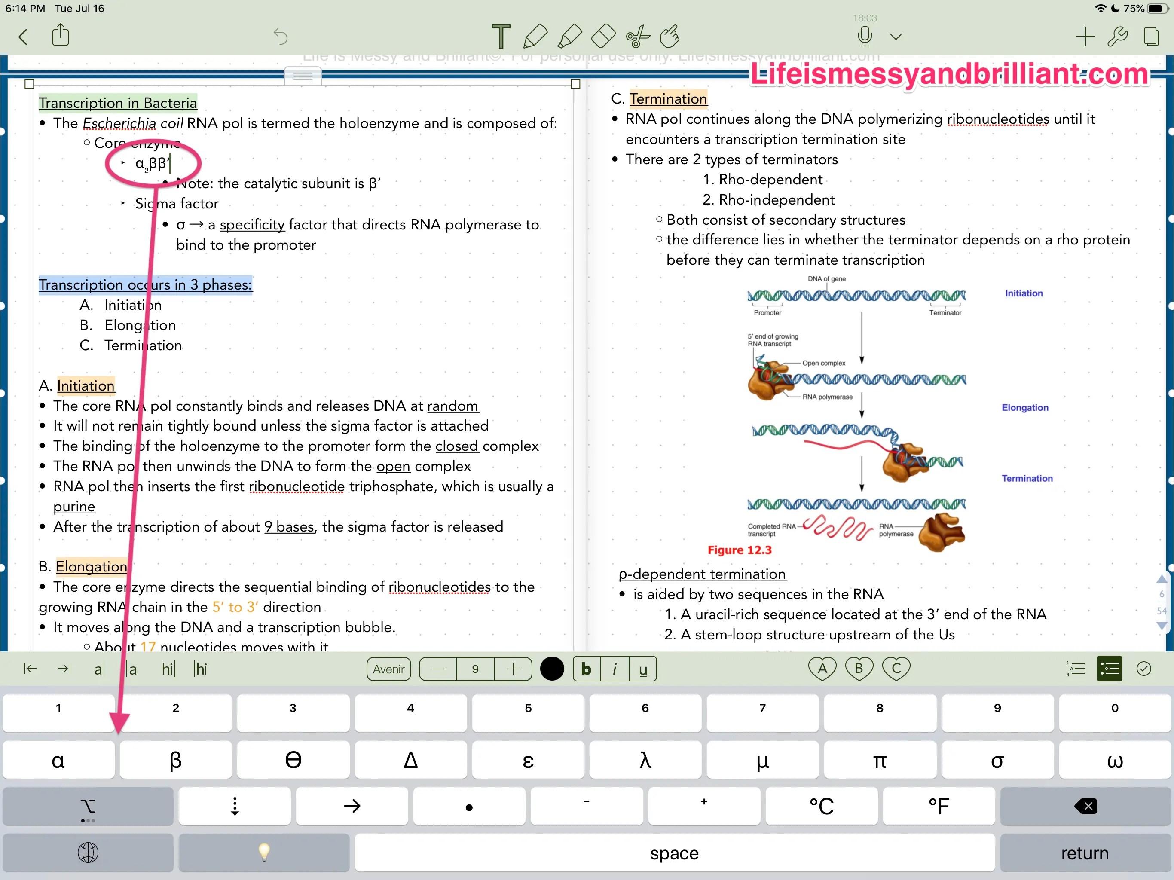Toggle bold text formatting
The width and height of the screenshot is (1174, 880).
[x=585, y=669]
